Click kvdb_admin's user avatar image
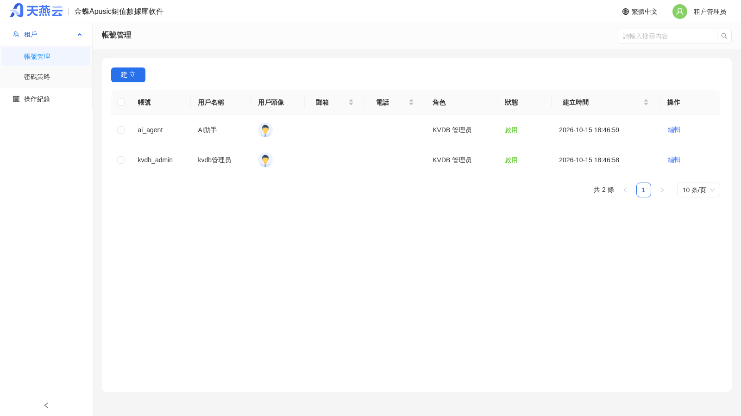 click(265, 160)
